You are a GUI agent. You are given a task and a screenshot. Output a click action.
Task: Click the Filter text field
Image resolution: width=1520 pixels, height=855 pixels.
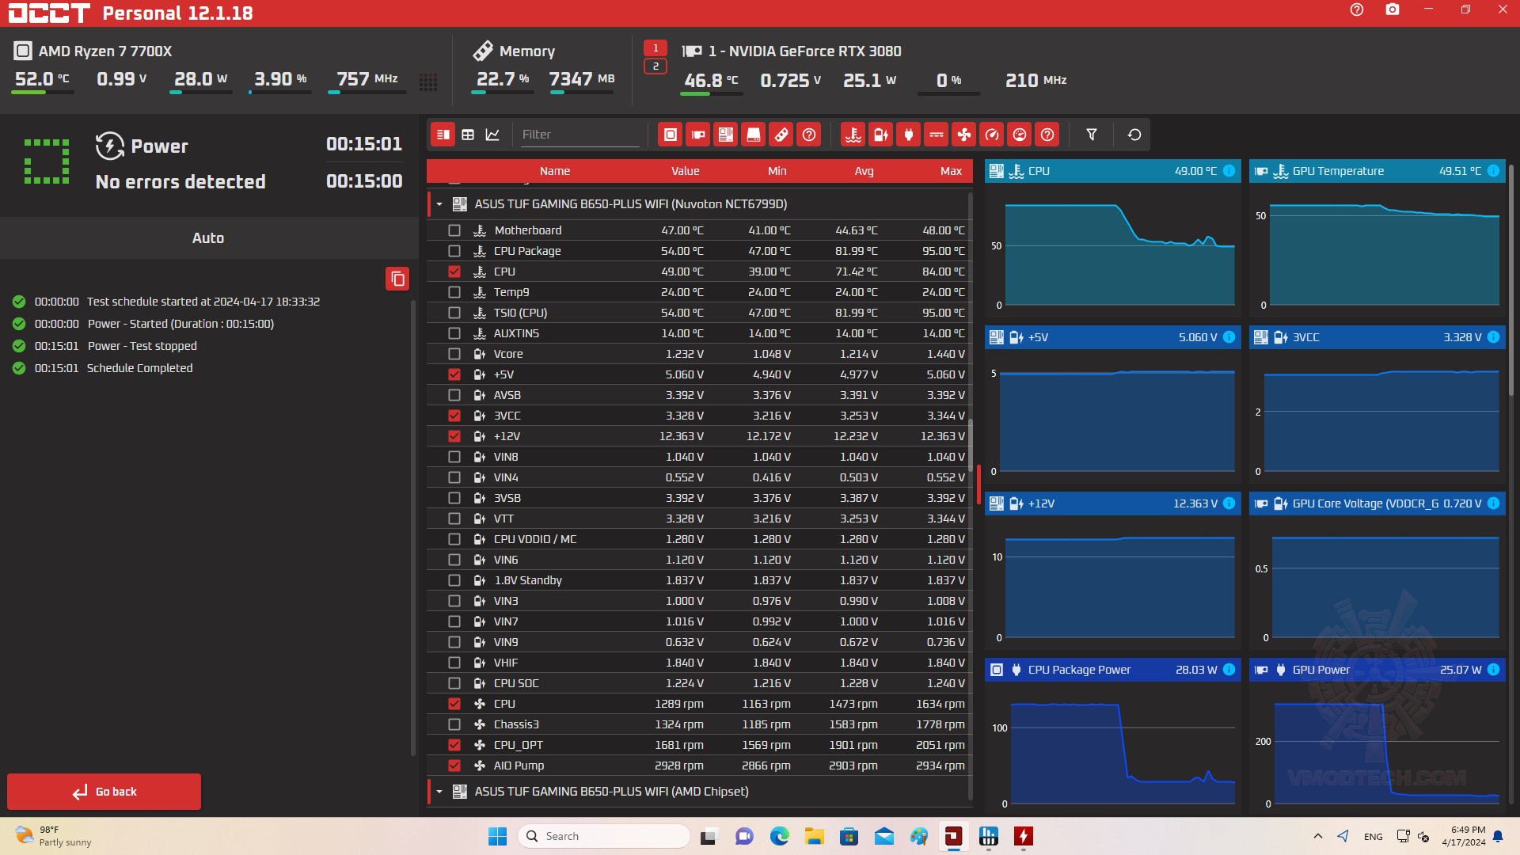pos(579,135)
